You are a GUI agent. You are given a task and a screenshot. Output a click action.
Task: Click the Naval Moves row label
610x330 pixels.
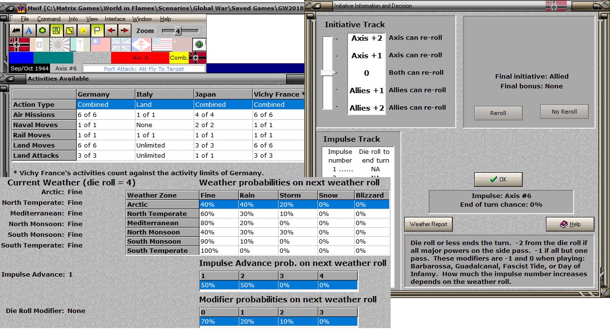(44, 125)
